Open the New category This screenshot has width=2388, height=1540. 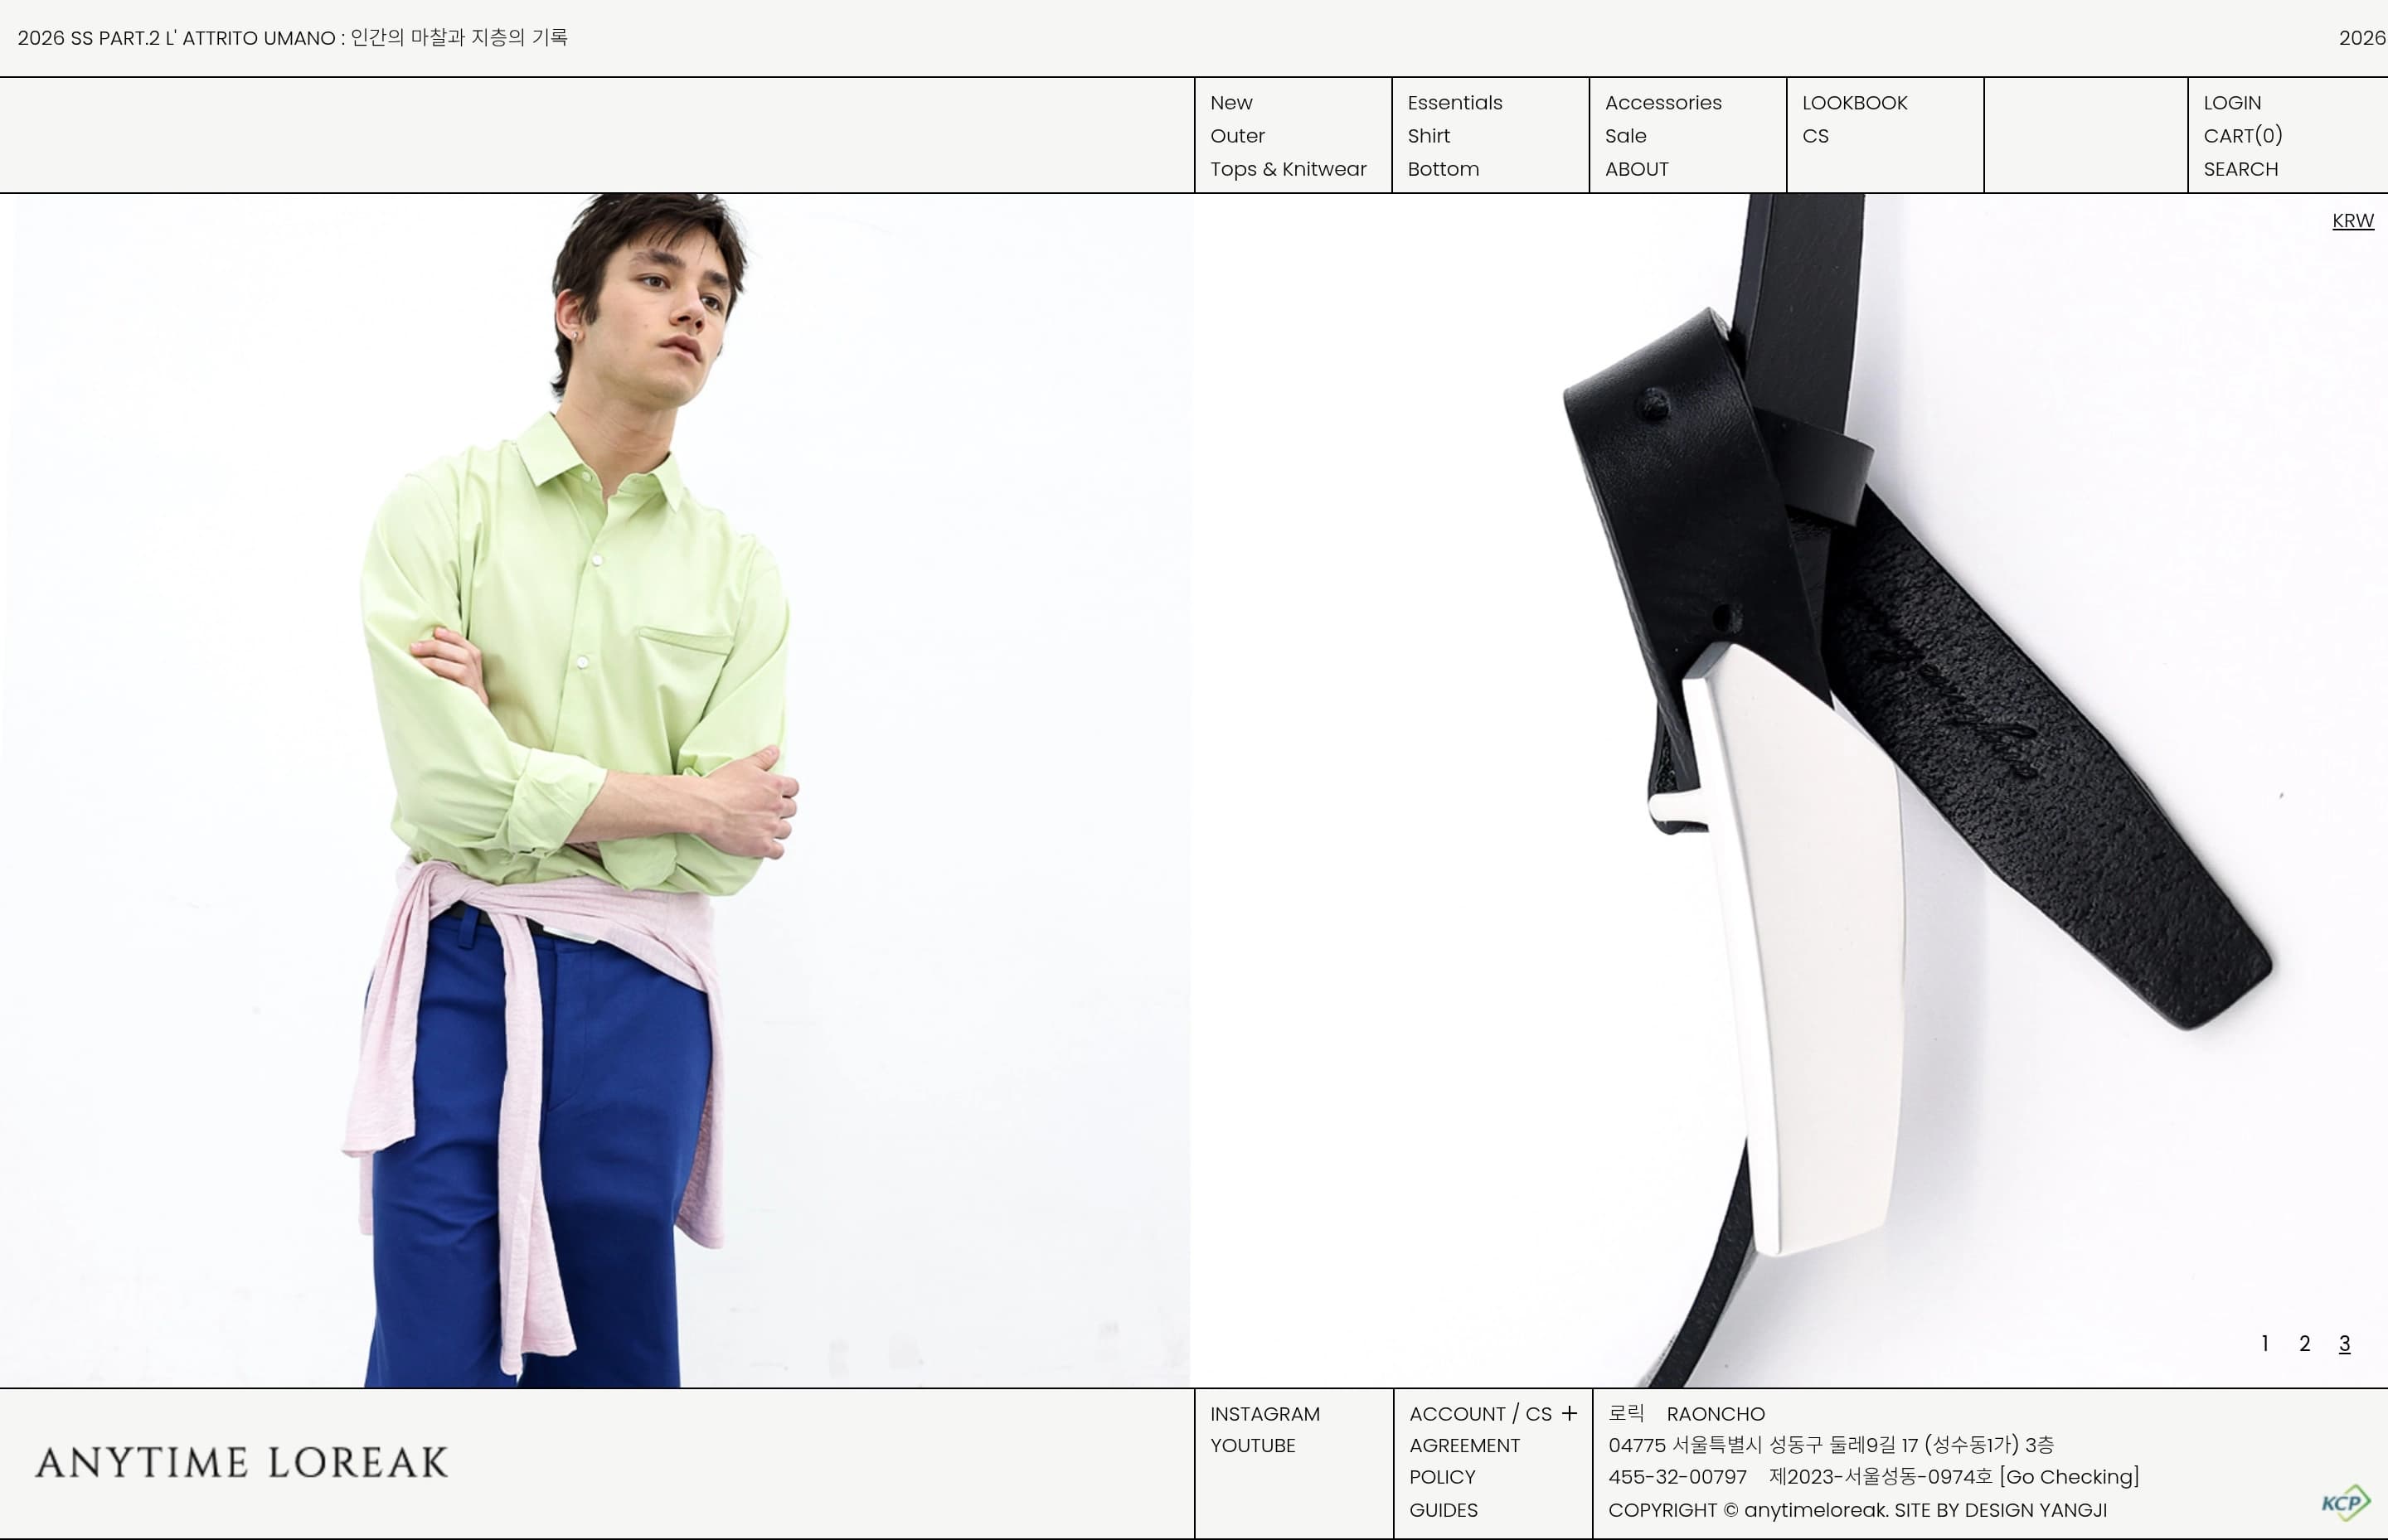pos(1230,103)
